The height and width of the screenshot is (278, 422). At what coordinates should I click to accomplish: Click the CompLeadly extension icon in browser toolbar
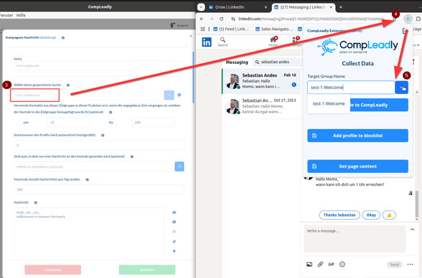coord(408,19)
